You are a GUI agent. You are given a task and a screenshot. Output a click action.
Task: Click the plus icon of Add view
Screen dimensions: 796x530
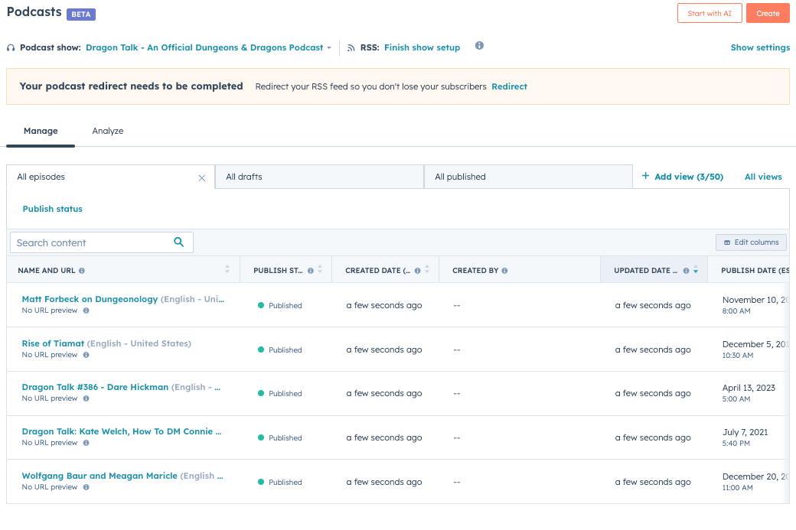(x=645, y=175)
